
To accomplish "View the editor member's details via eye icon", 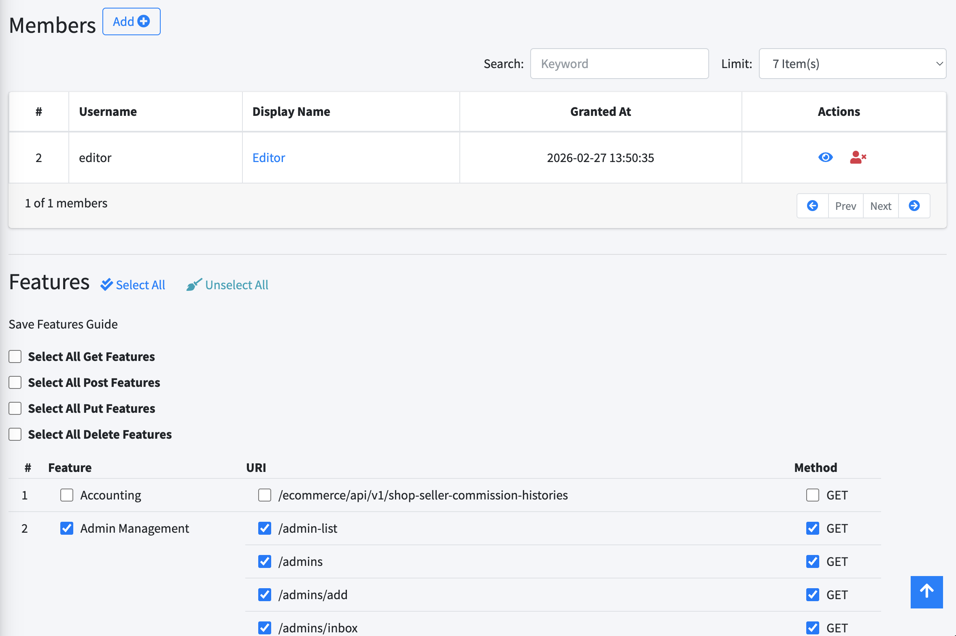I will 825,157.
